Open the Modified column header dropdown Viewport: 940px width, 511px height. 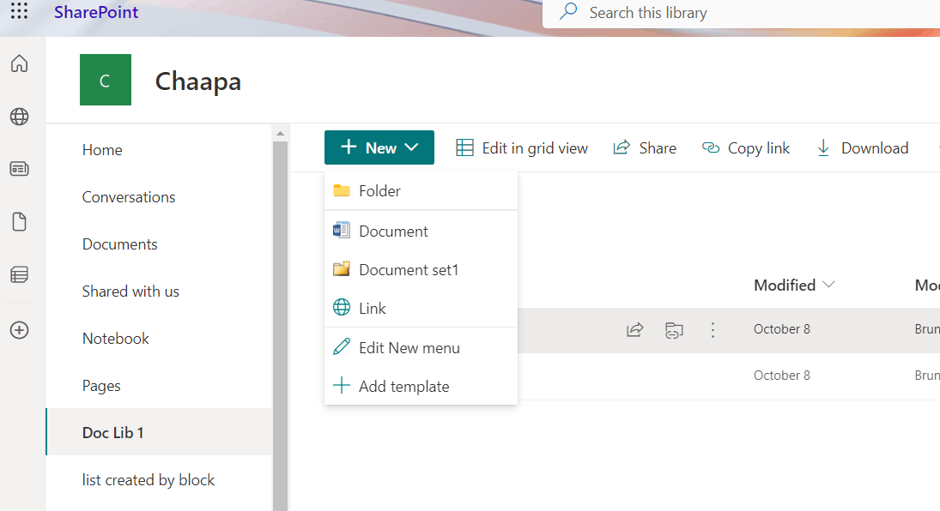[x=794, y=286]
